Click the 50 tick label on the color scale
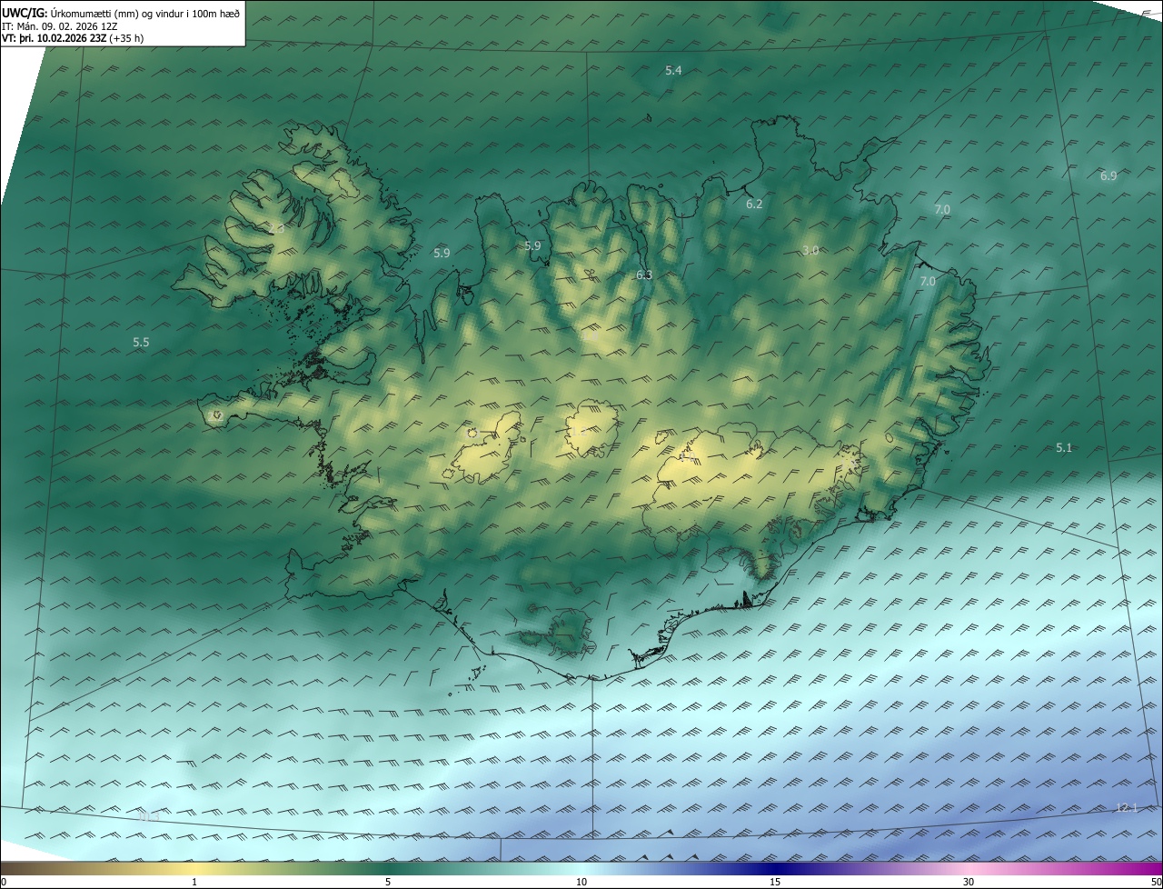 pos(1156,882)
